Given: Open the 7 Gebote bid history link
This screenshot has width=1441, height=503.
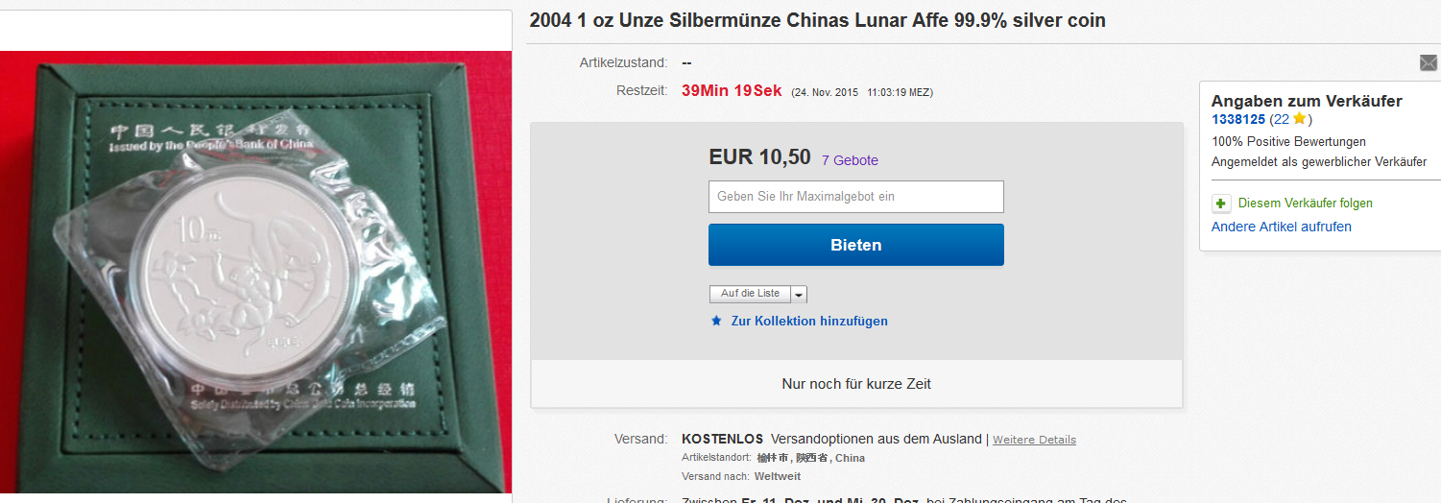Looking at the screenshot, I should point(850,160).
